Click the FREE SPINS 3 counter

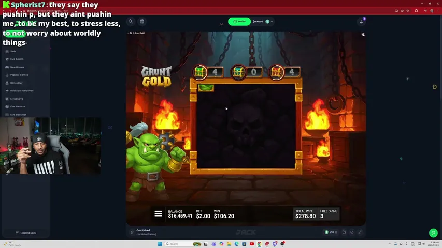click(x=329, y=214)
